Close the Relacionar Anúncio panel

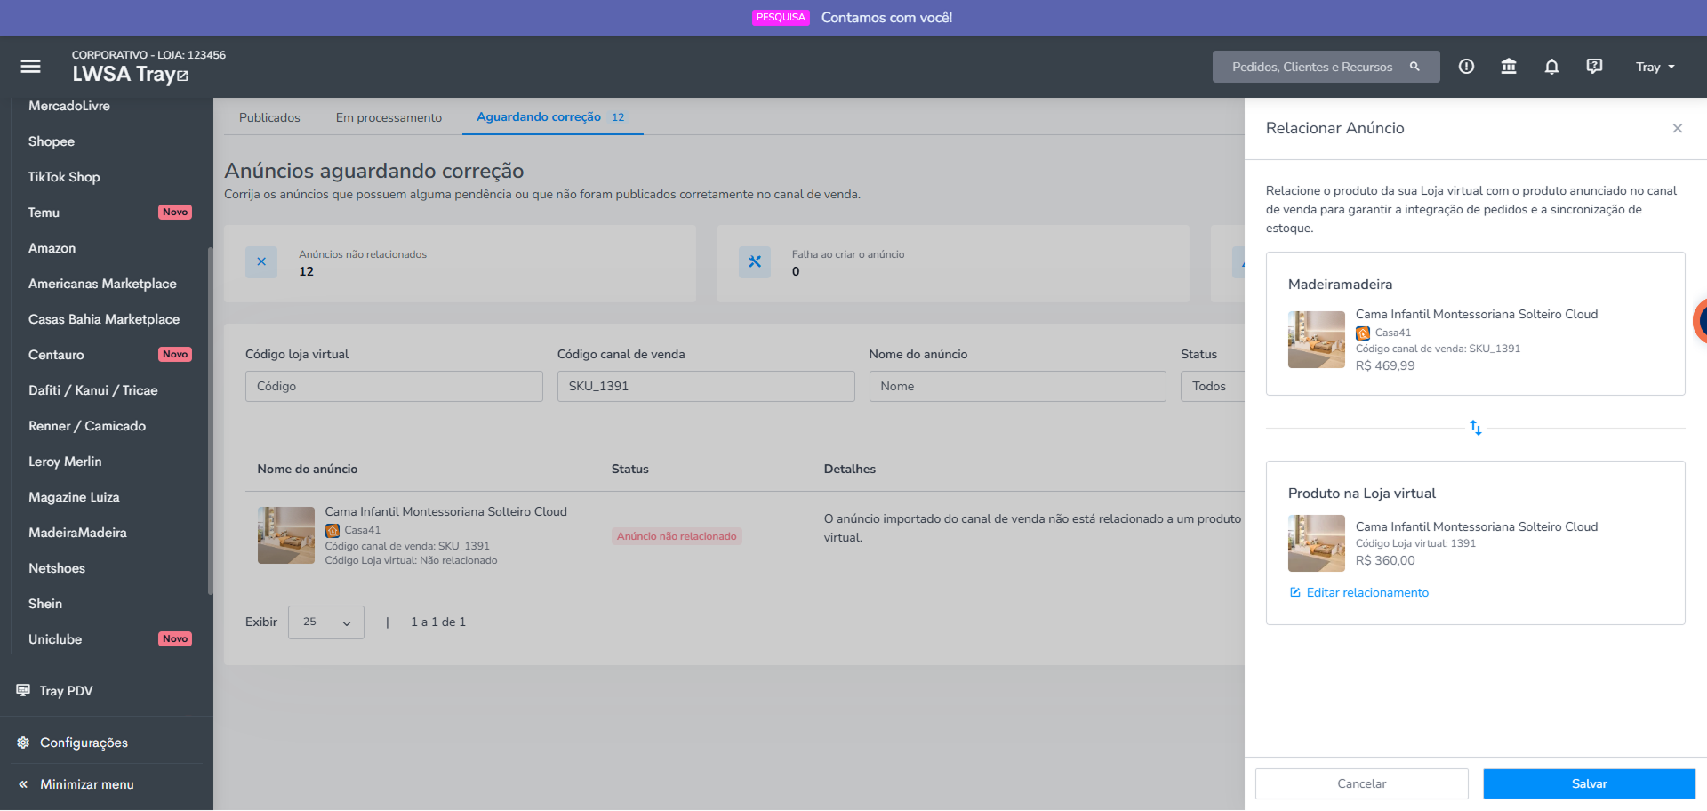pyautogui.click(x=1677, y=129)
